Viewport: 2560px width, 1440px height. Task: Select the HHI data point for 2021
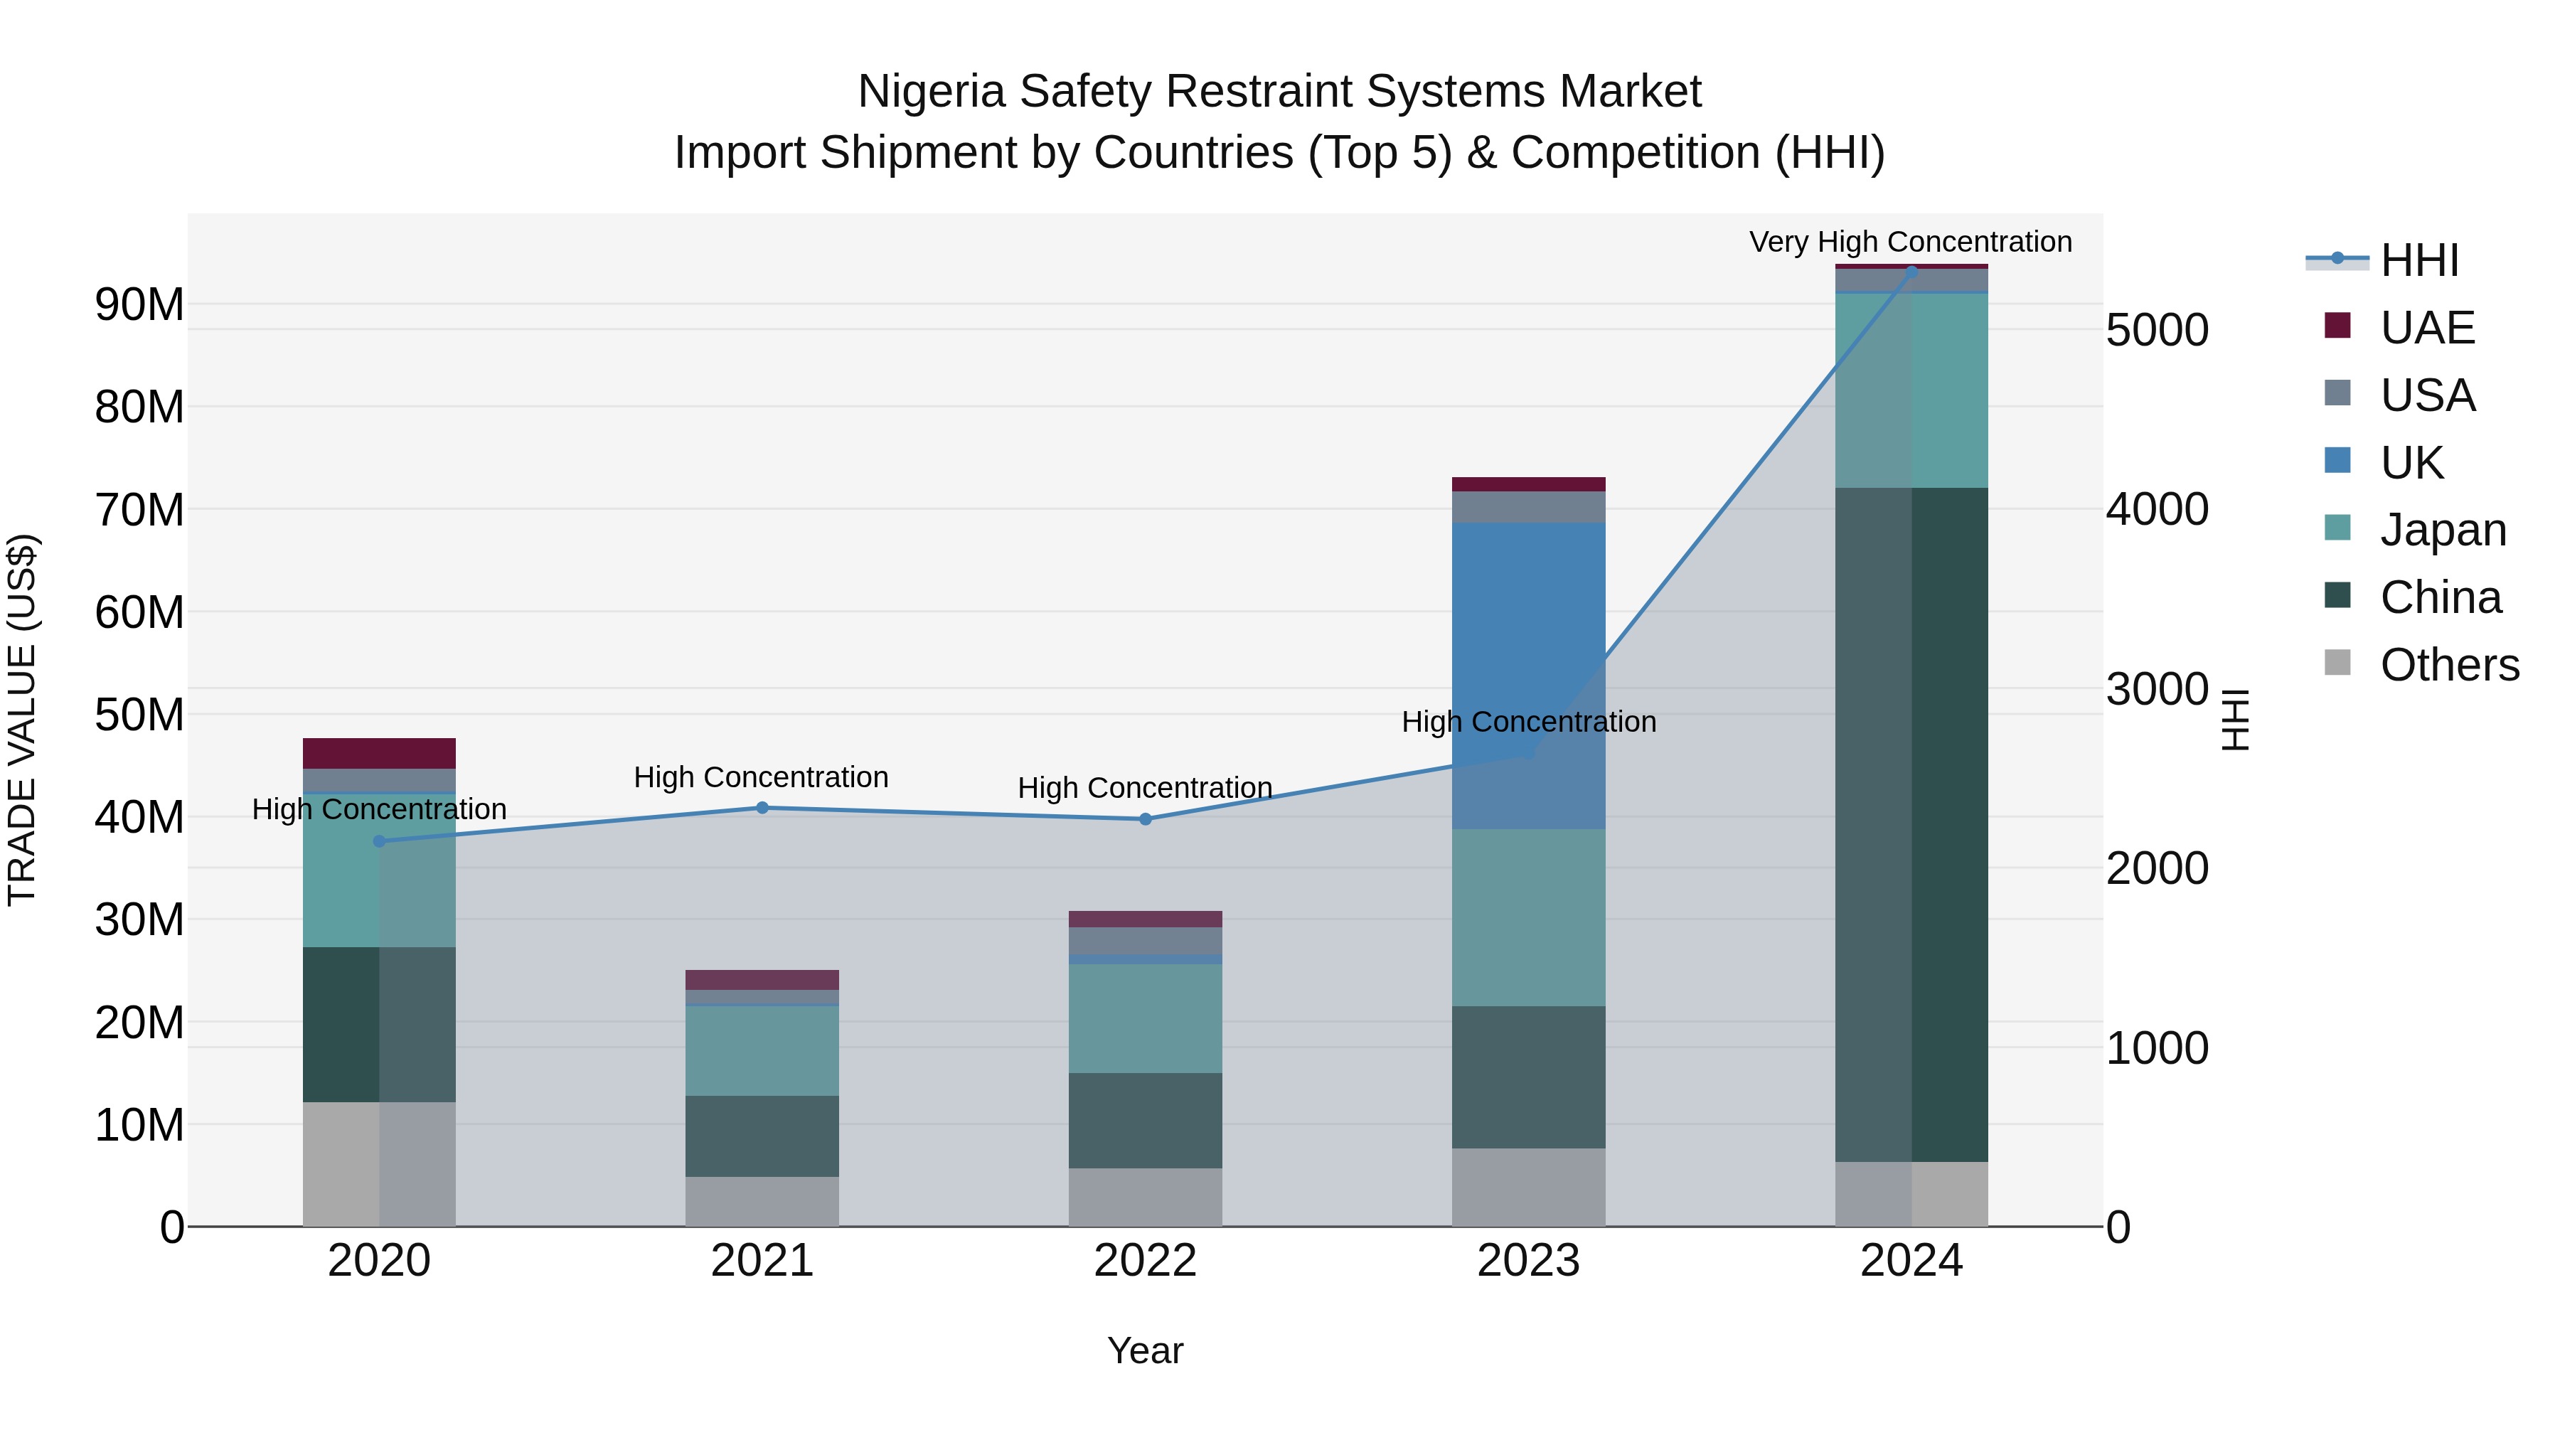[762, 808]
